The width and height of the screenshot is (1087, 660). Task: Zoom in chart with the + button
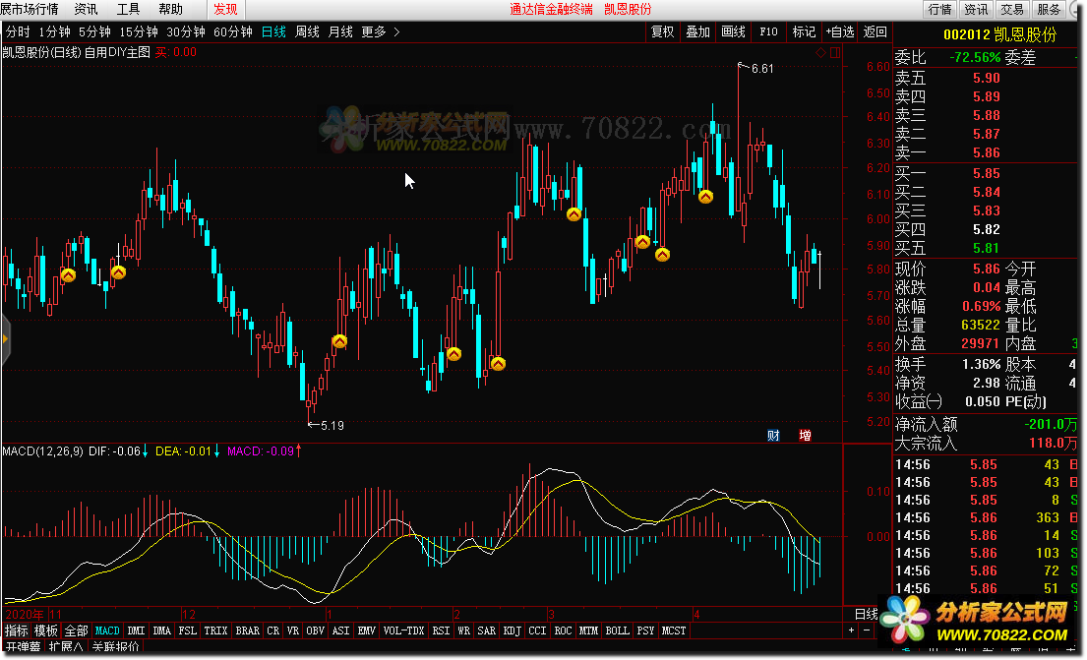851,630
